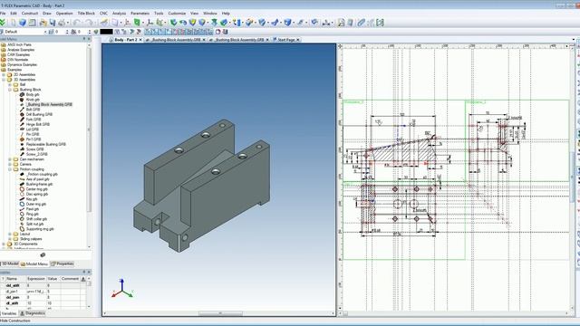
Task: Click the XYZ coordinate axis triad in the 3D view
Action: (122, 289)
